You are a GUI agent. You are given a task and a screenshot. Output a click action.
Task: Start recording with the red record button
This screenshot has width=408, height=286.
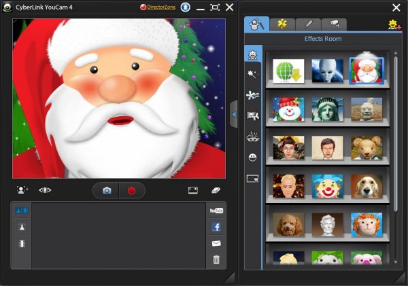(x=132, y=191)
